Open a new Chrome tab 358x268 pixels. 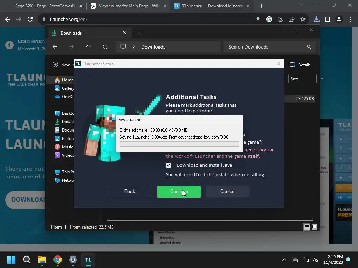(x=262, y=6)
